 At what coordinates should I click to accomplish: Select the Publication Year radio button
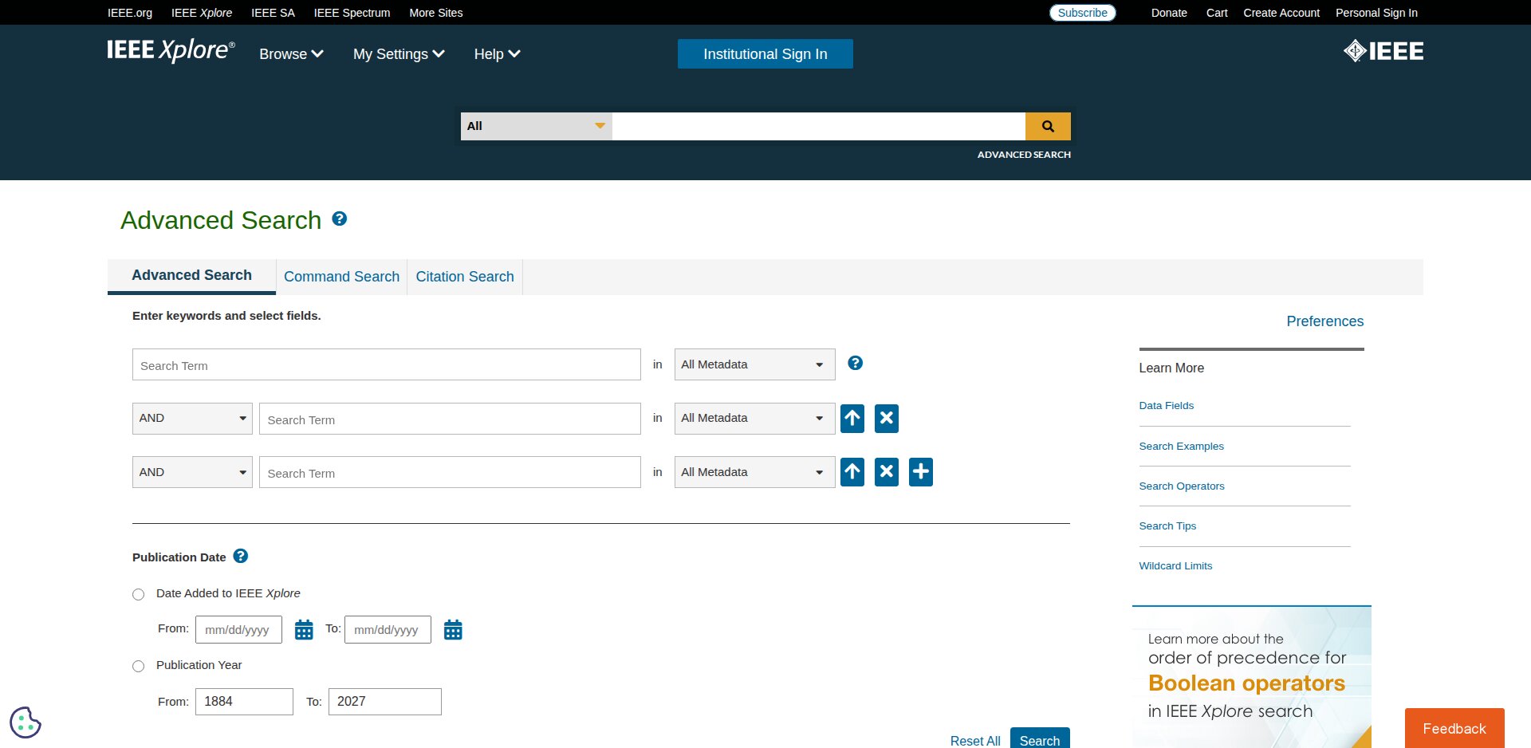point(139,666)
